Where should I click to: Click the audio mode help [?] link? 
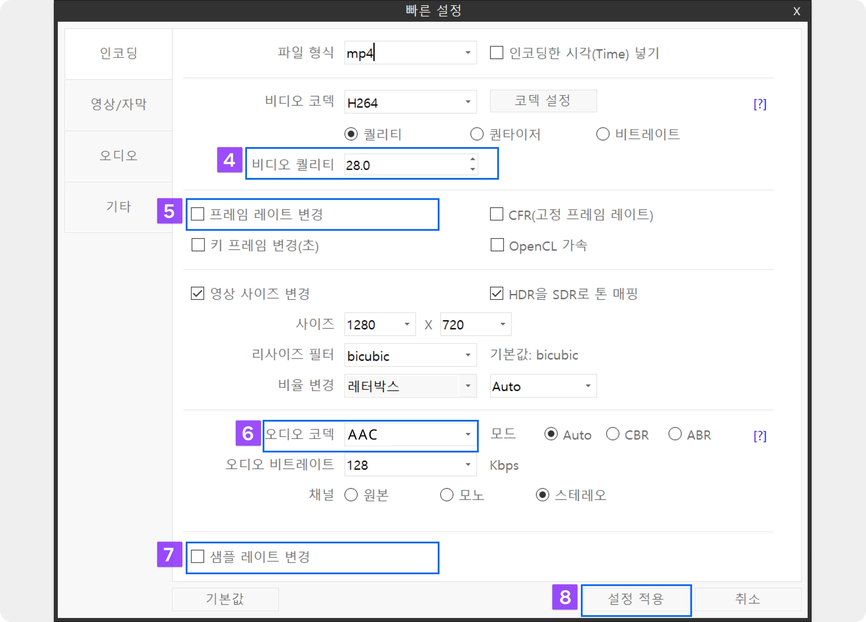(759, 436)
